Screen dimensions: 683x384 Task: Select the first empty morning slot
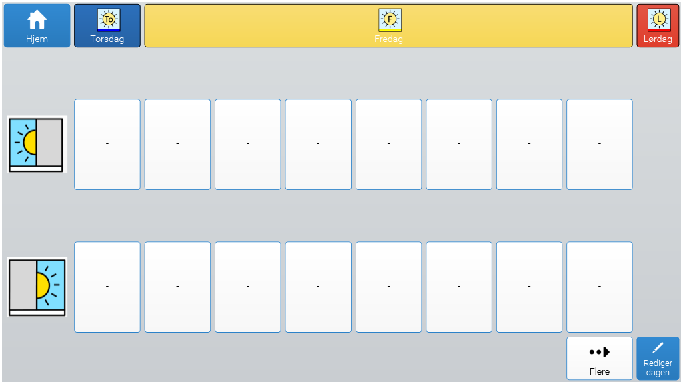[107, 145]
